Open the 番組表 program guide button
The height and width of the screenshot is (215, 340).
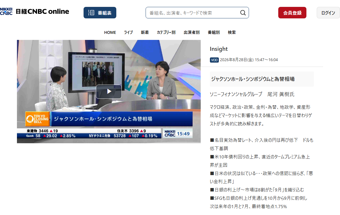[x=100, y=13]
